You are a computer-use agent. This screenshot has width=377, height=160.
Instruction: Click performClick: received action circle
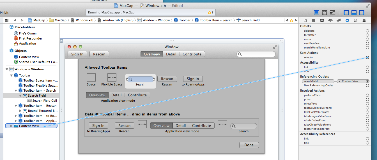click(367, 95)
